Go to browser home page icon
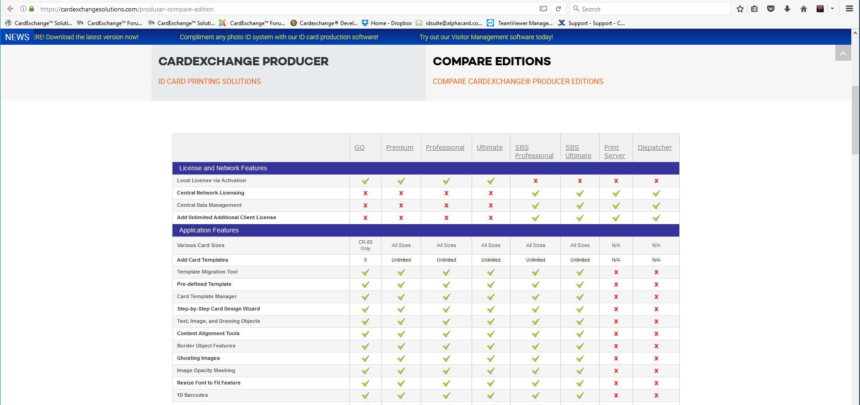This screenshot has height=405, width=860. click(804, 9)
